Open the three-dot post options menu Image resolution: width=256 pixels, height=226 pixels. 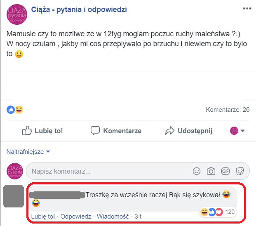tap(247, 9)
